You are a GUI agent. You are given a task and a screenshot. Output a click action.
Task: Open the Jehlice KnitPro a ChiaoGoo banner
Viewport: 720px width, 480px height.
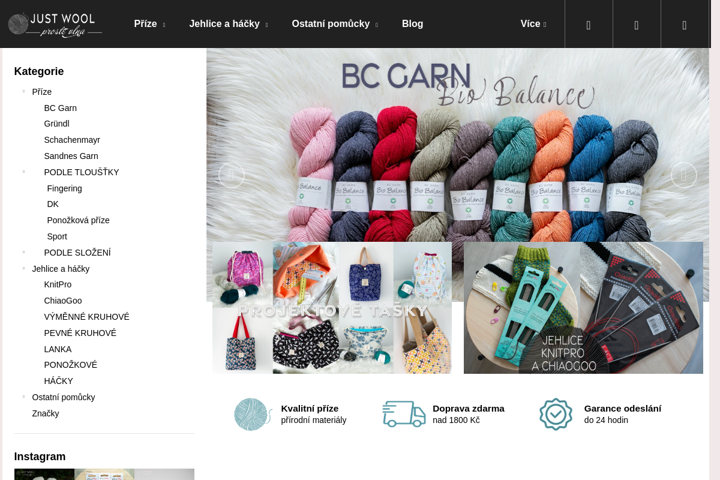tap(583, 308)
